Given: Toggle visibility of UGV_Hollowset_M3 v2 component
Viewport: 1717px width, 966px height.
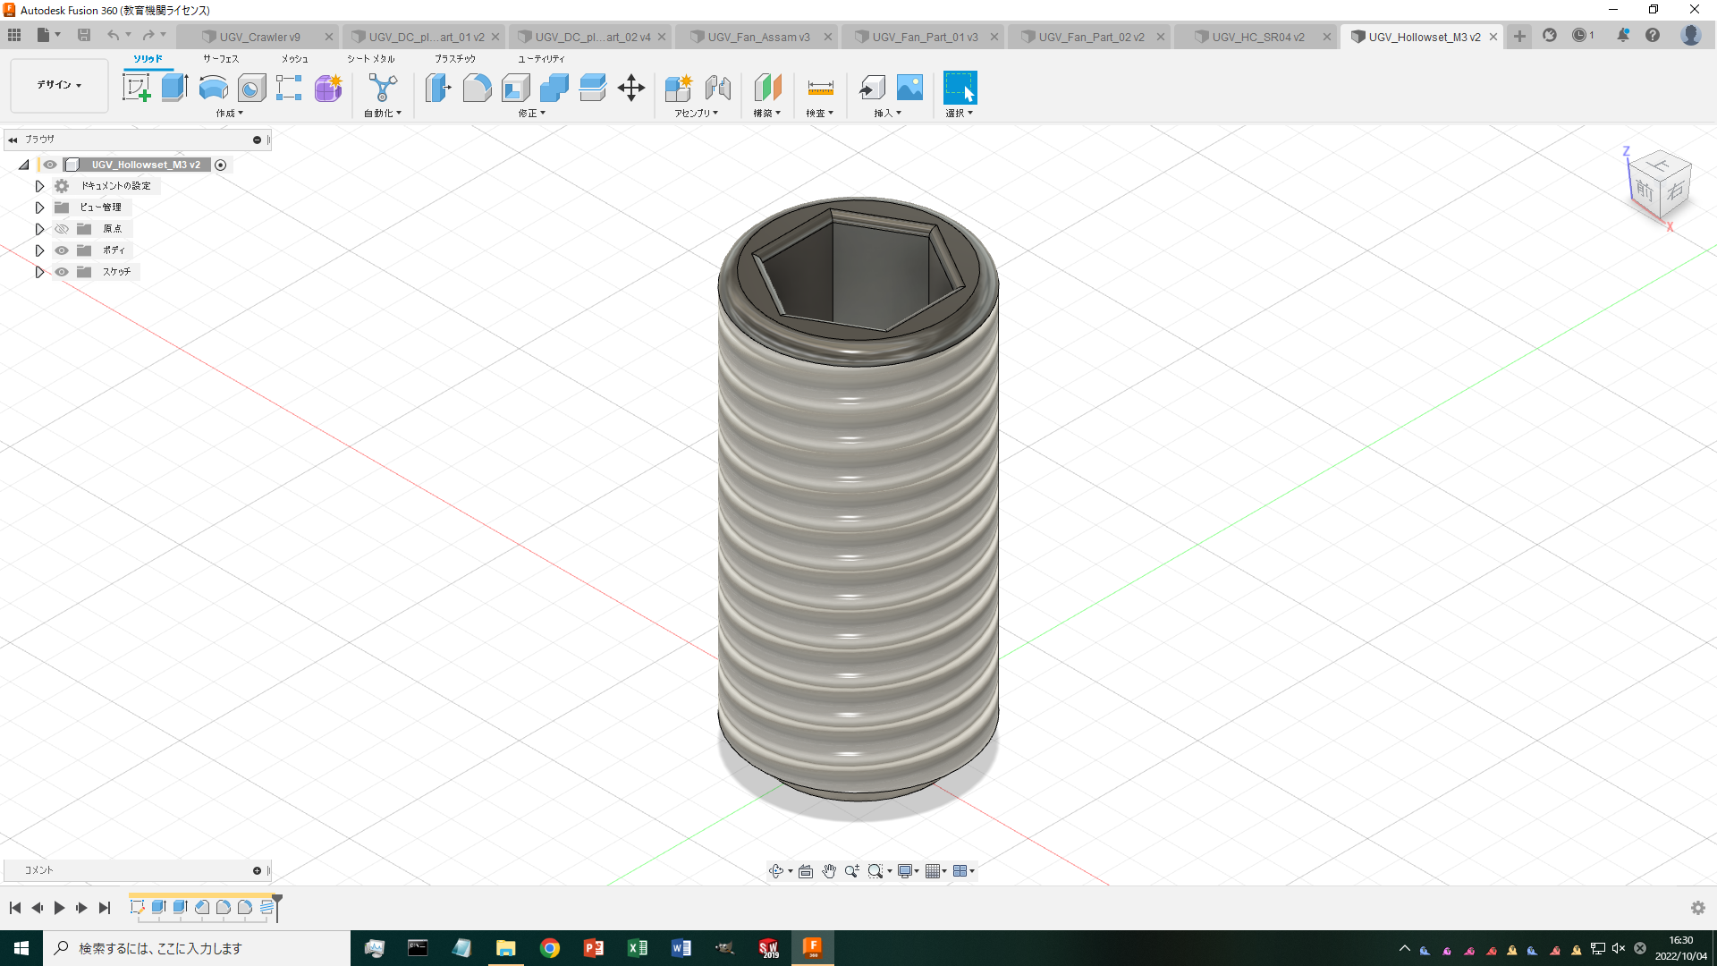Looking at the screenshot, I should (50, 165).
